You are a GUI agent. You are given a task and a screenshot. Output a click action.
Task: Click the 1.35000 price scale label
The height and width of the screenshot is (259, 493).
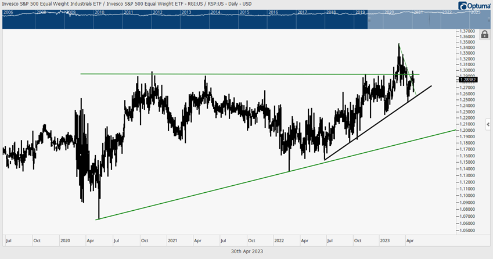tap(467, 42)
